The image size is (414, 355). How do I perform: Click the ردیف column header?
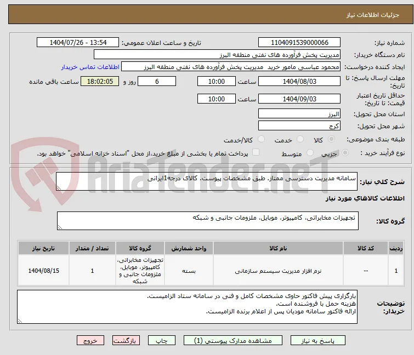coord(396,248)
